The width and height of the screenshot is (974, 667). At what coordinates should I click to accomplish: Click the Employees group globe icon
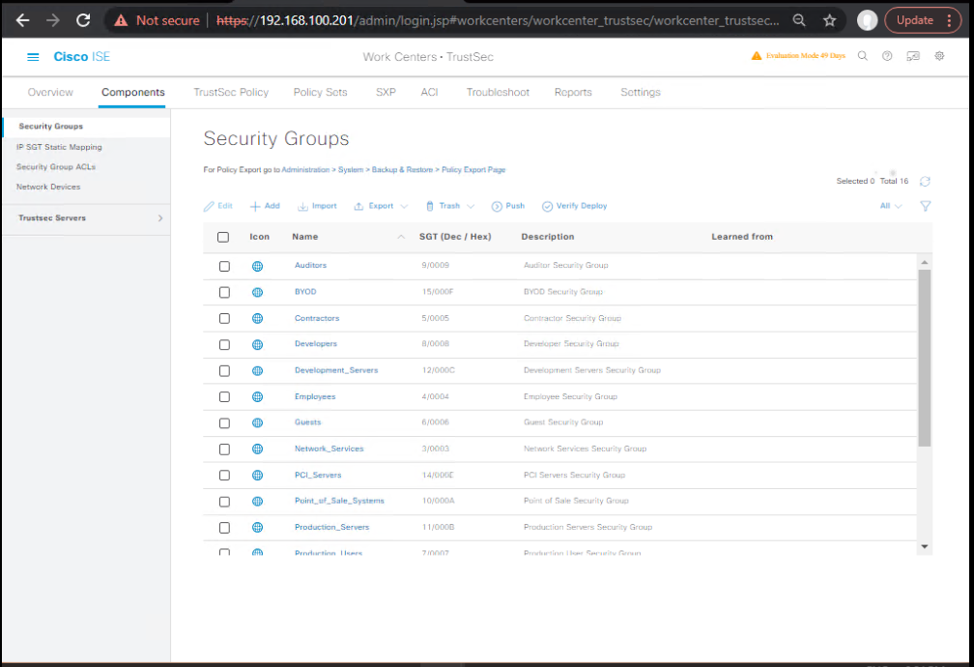pos(257,396)
